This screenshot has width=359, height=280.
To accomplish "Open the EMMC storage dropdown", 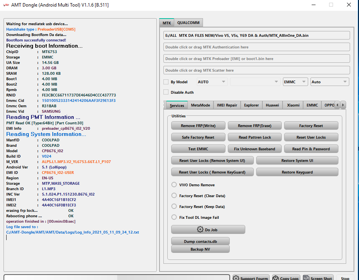I will pos(295,82).
